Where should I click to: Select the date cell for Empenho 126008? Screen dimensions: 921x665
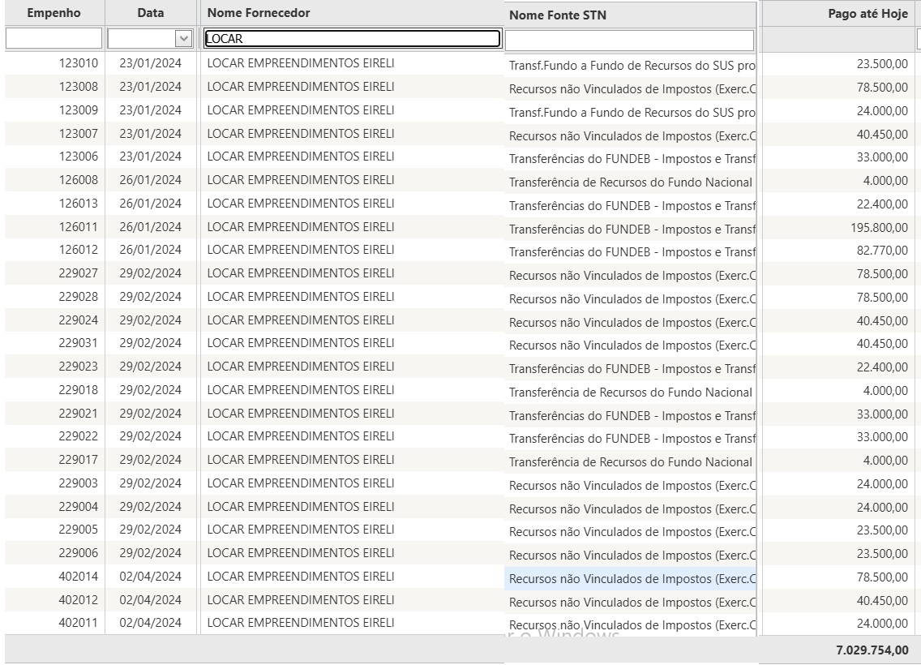pyautogui.click(x=151, y=180)
